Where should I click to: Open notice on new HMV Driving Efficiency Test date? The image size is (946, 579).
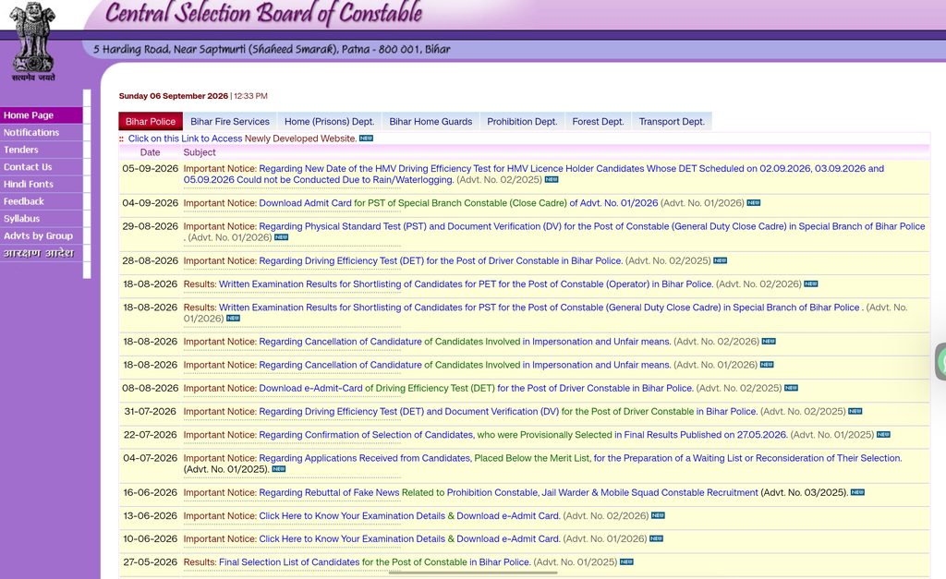[x=533, y=175]
